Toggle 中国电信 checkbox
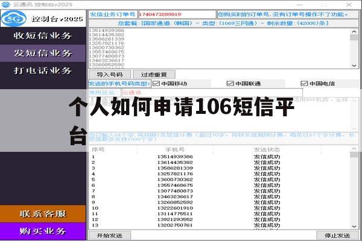Image resolution: width=362 pixels, height=241 pixels. (x=304, y=84)
